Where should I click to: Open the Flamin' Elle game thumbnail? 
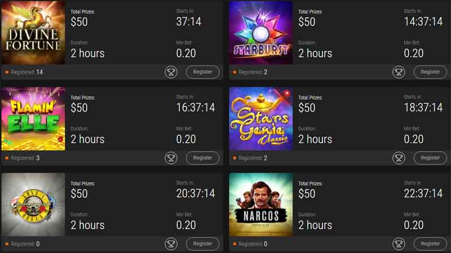point(33,119)
